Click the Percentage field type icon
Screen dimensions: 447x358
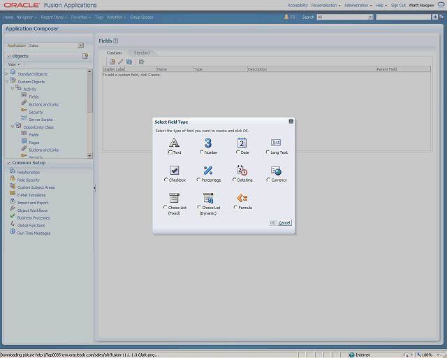pyautogui.click(x=208, y=170)
